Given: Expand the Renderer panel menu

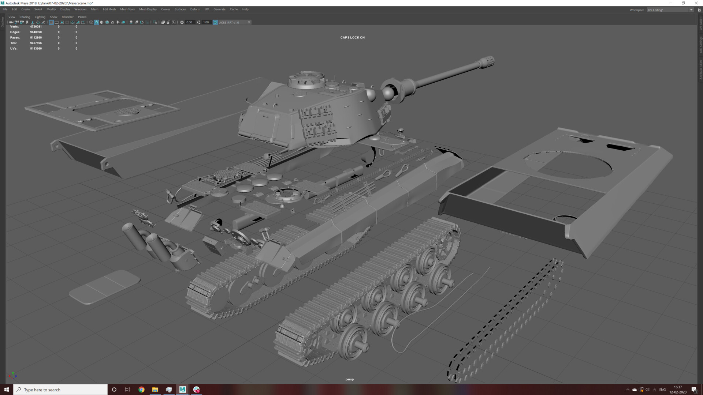Looking at the screenshot, I should click(67, 17).
